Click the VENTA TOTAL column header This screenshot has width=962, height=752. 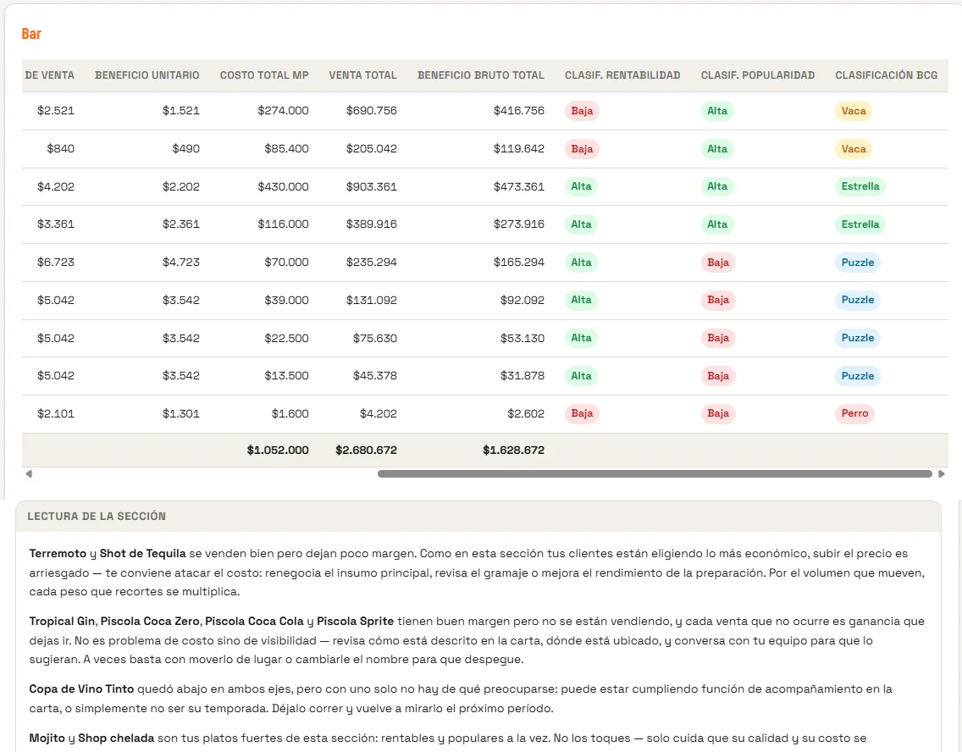tap(362, 75)
